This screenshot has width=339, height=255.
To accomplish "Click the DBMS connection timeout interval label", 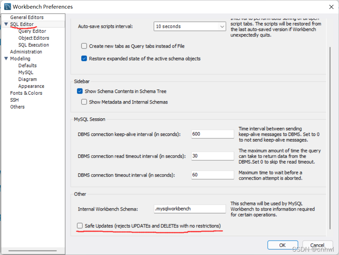I will 126,175.
